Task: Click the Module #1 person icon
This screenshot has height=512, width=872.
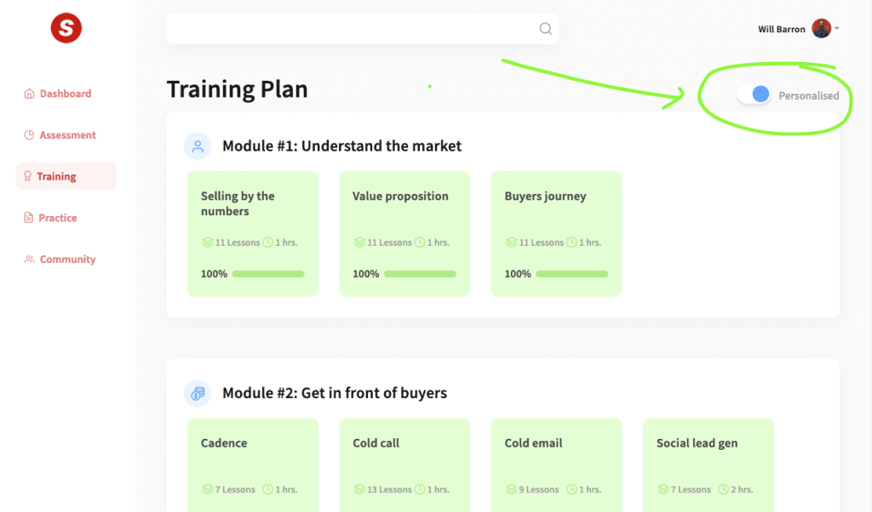Action: coord(198,146)
